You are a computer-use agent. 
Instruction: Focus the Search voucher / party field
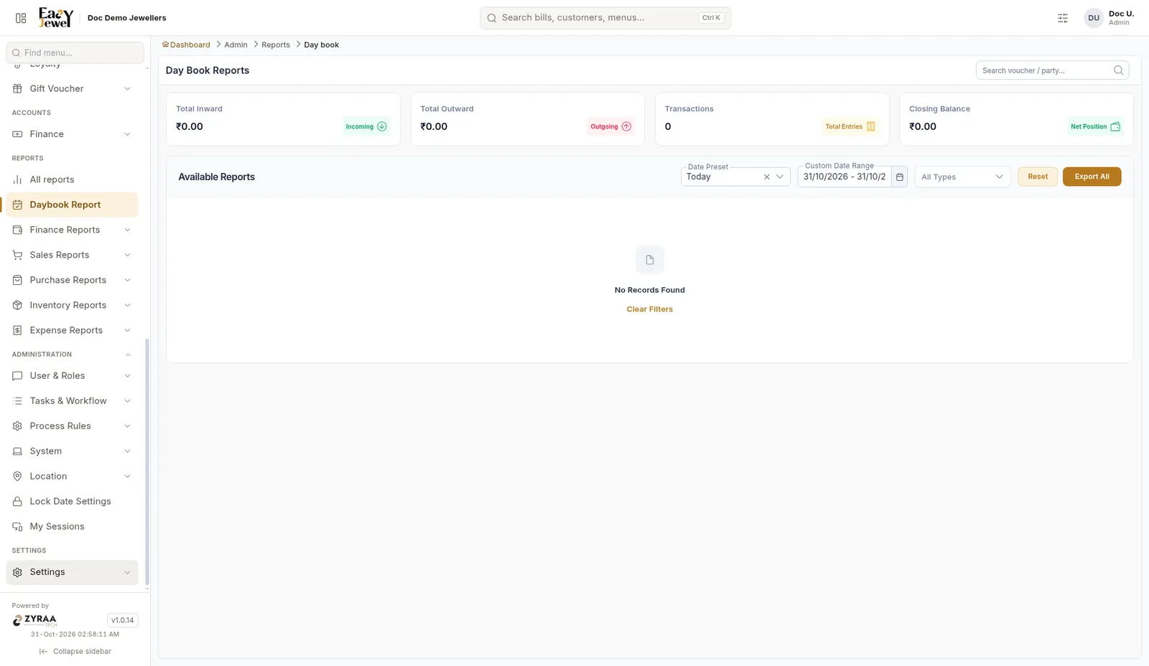tap(1052, 70)
